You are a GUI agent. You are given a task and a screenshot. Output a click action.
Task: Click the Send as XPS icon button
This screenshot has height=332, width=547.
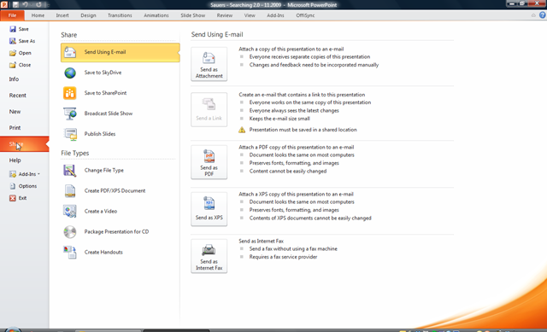(209, 209)
